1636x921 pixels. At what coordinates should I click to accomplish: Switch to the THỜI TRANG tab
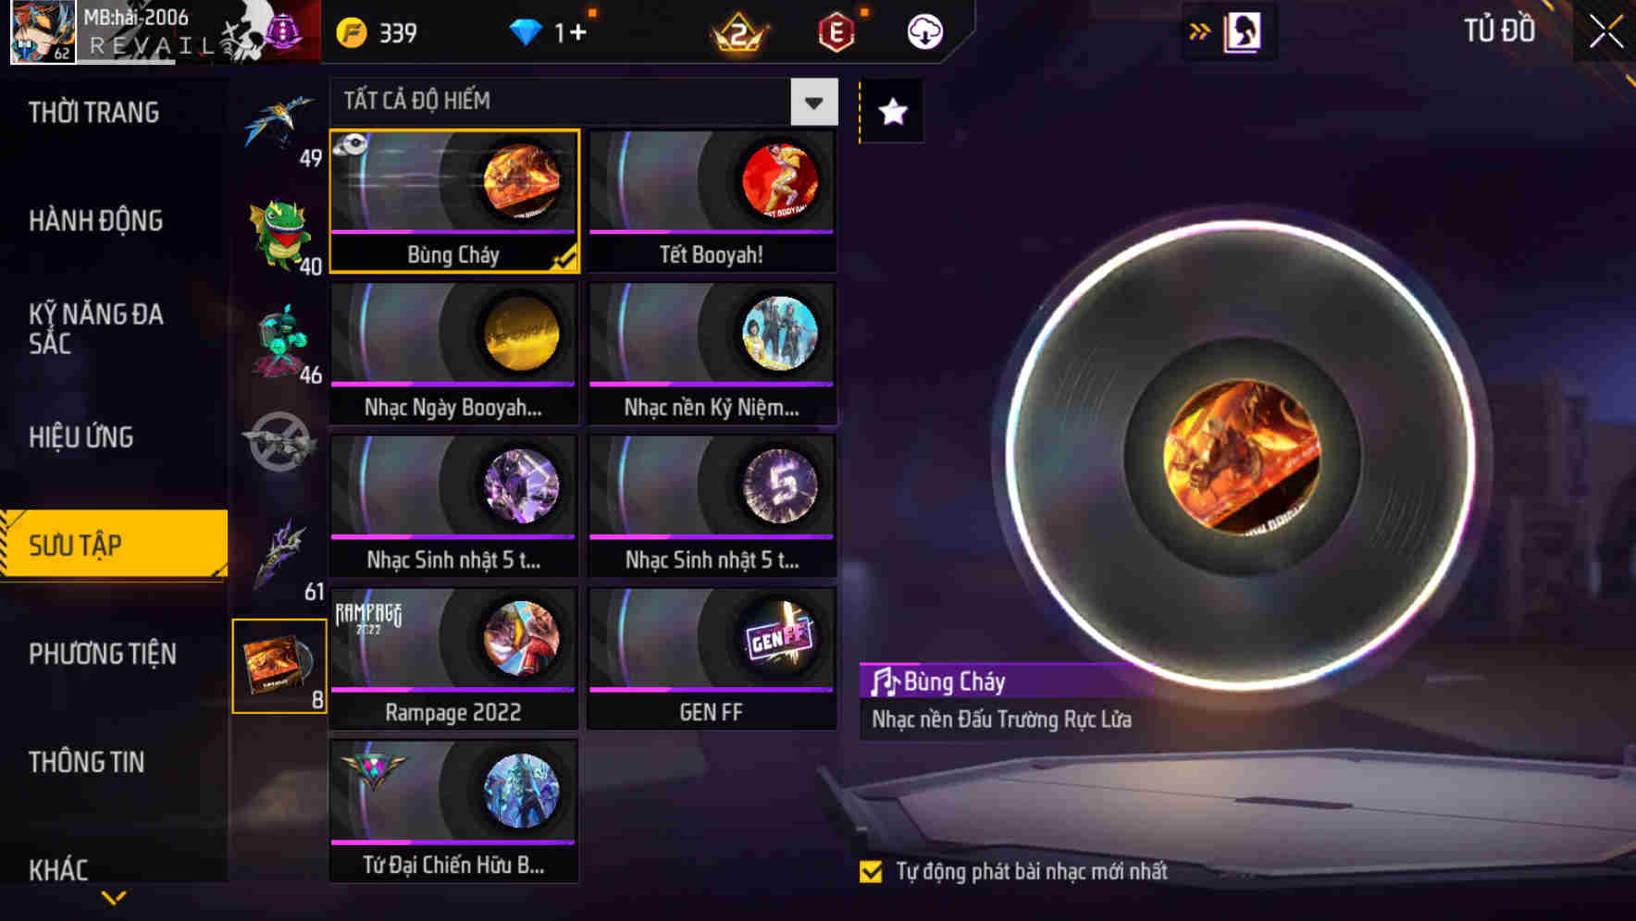(94, 113)
